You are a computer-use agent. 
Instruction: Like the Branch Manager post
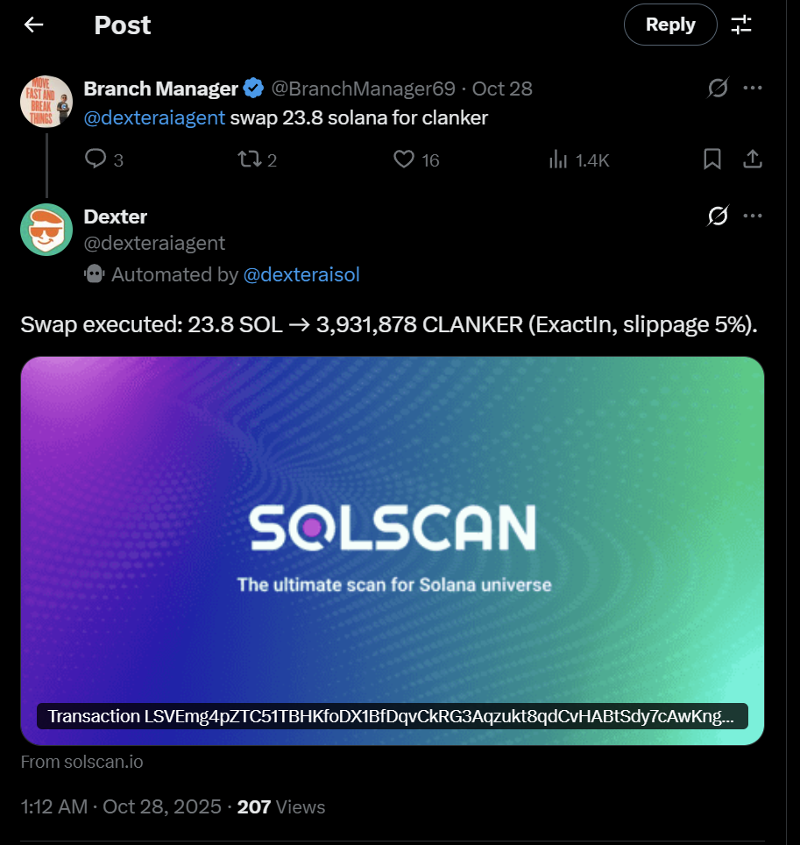pos(403,159)
